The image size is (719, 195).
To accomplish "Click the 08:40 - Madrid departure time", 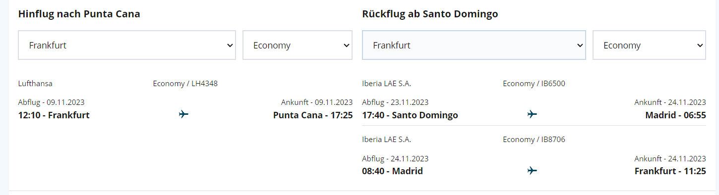I will click(x=393, y=171).
